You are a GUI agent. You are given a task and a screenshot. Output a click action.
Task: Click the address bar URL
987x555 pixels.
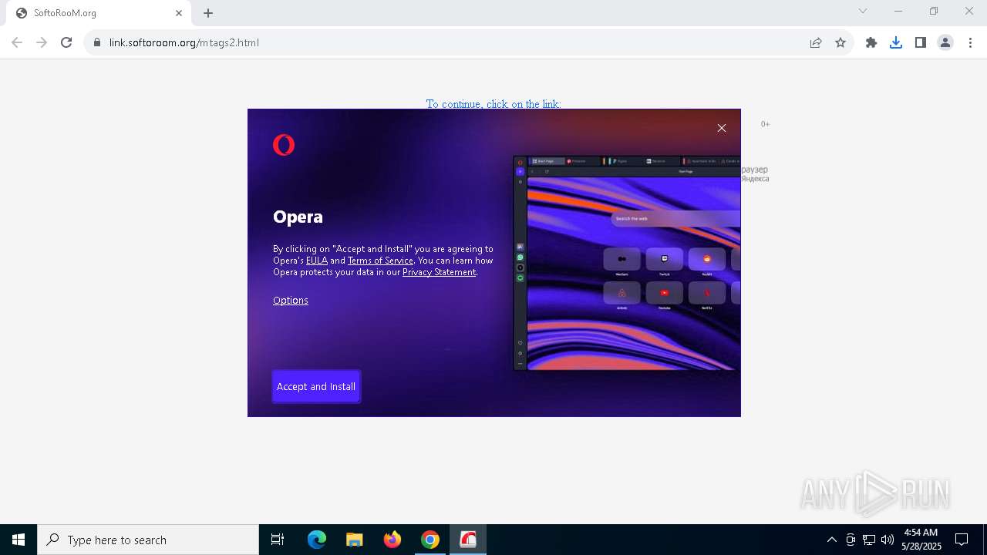[184, 42]
